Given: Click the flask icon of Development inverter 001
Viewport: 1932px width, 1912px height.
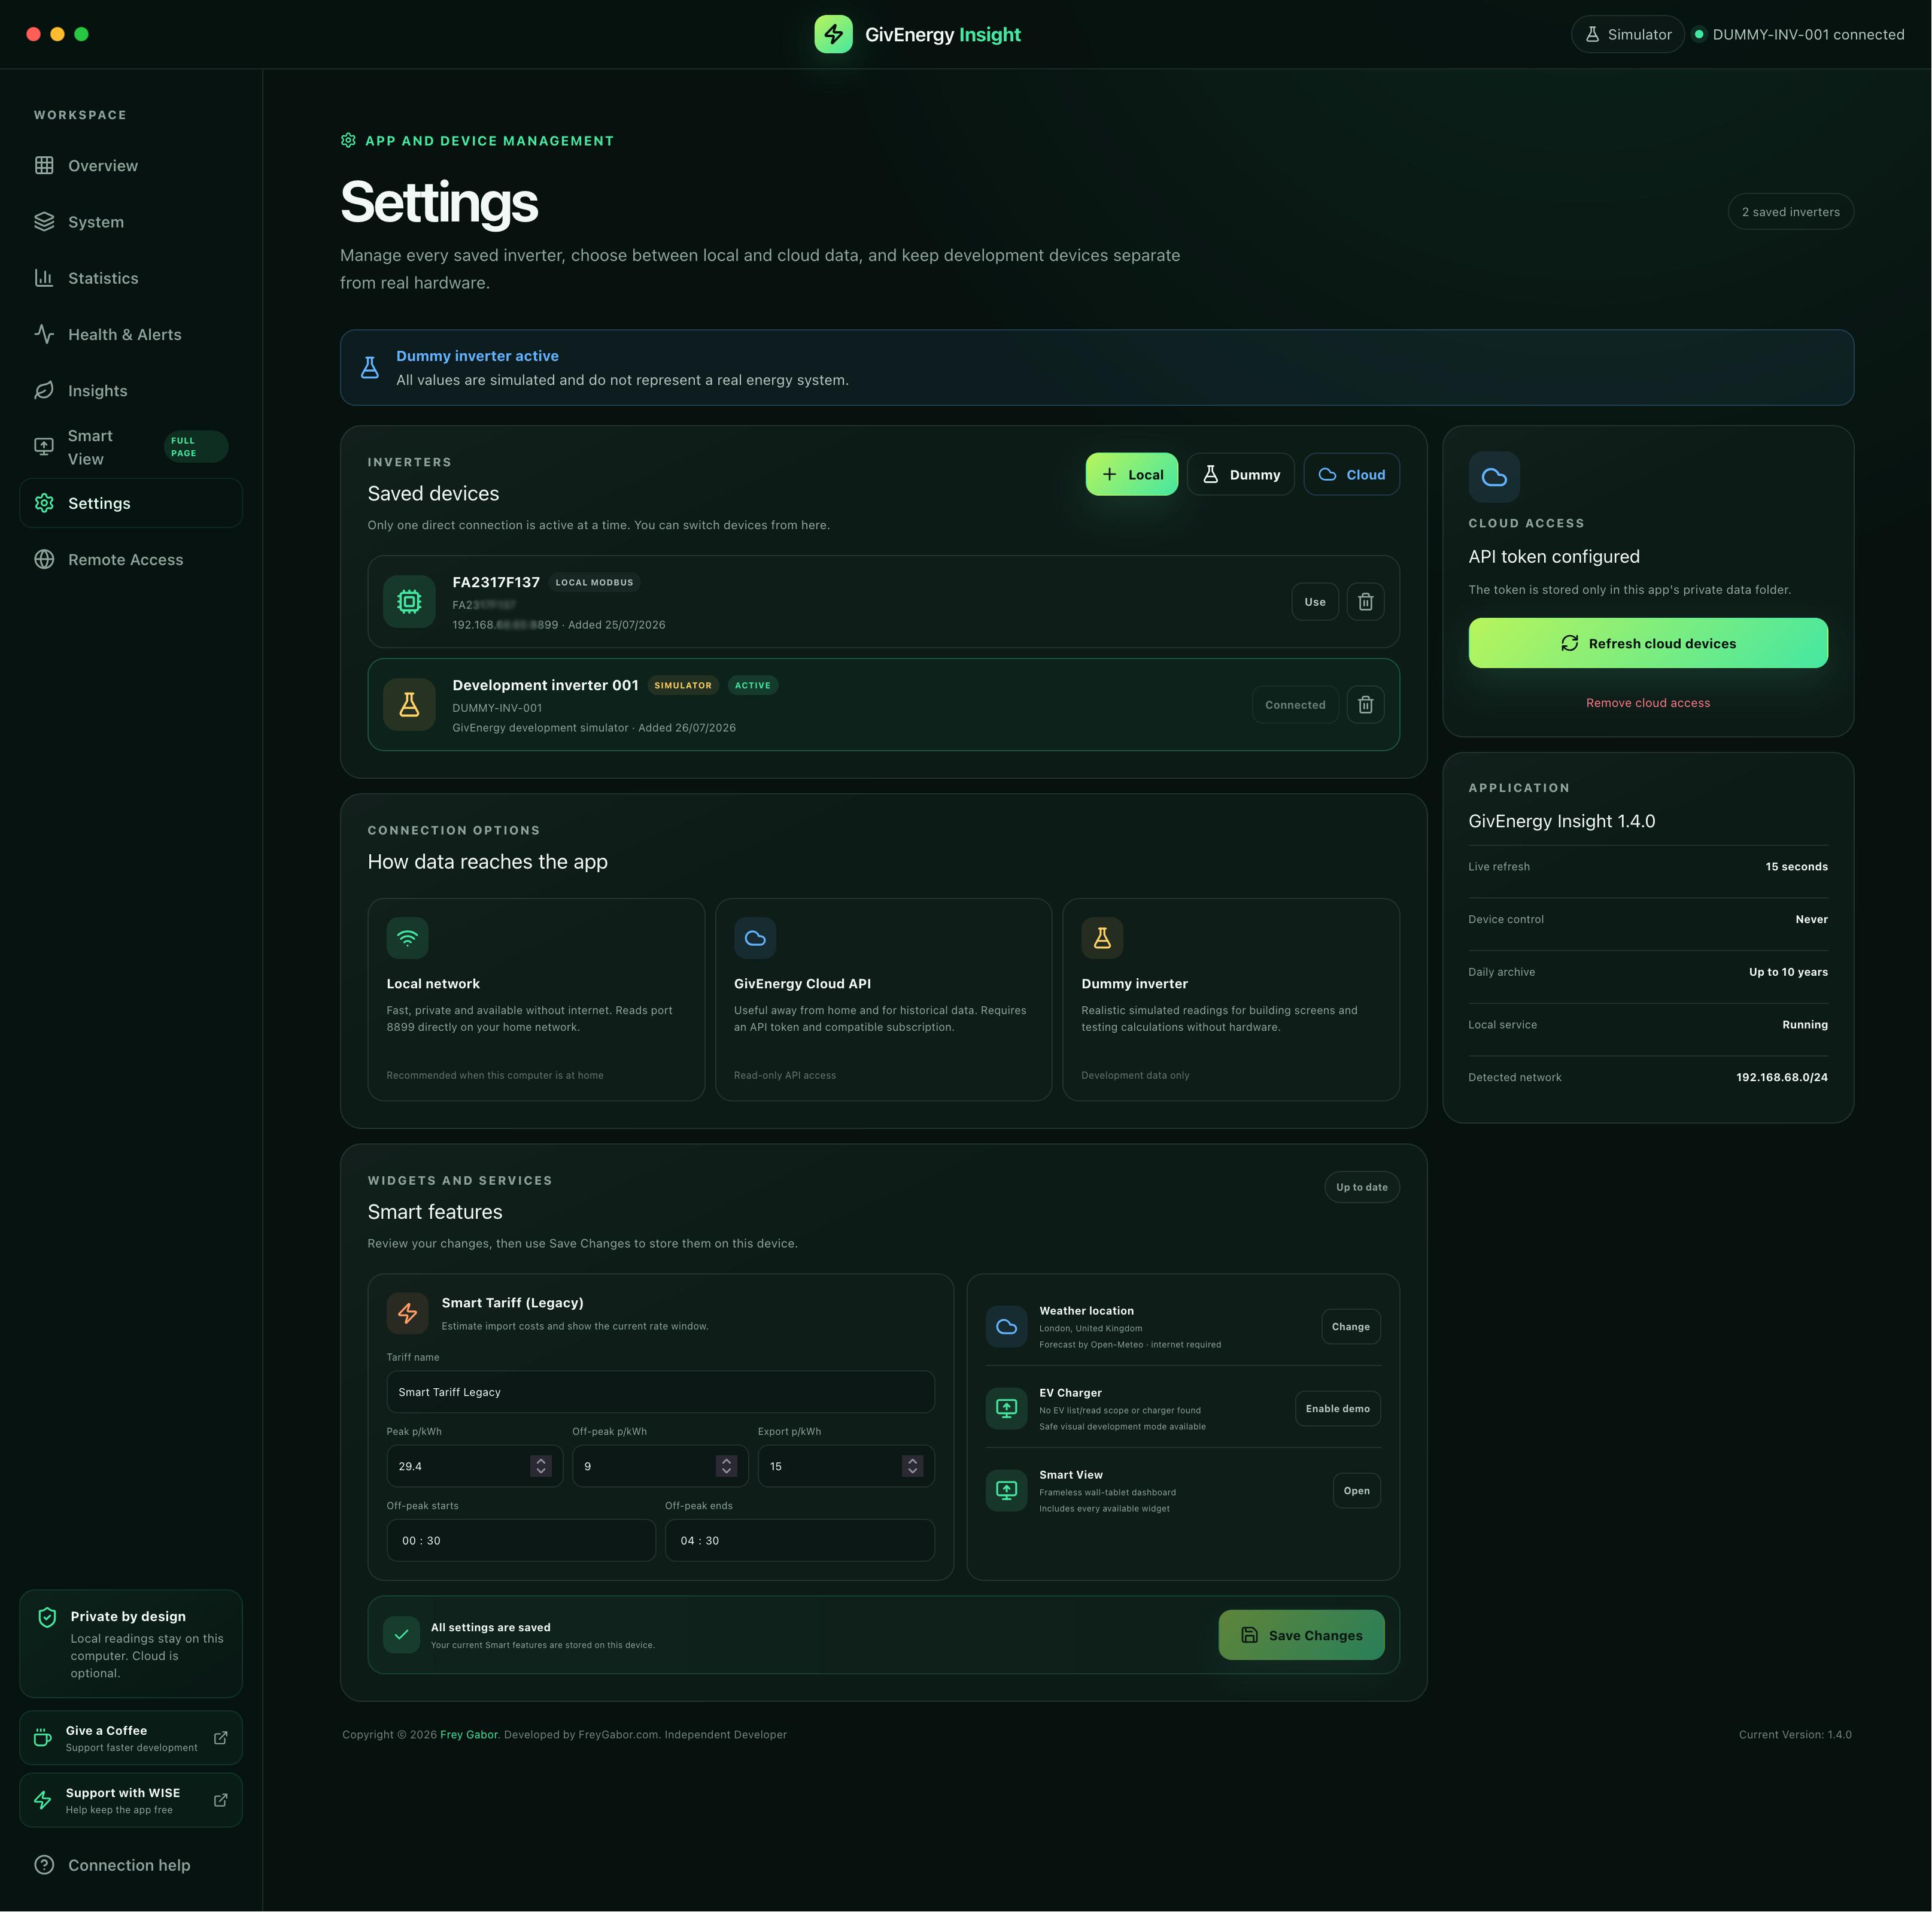Looking at the screenshot, I should point(409,705).
